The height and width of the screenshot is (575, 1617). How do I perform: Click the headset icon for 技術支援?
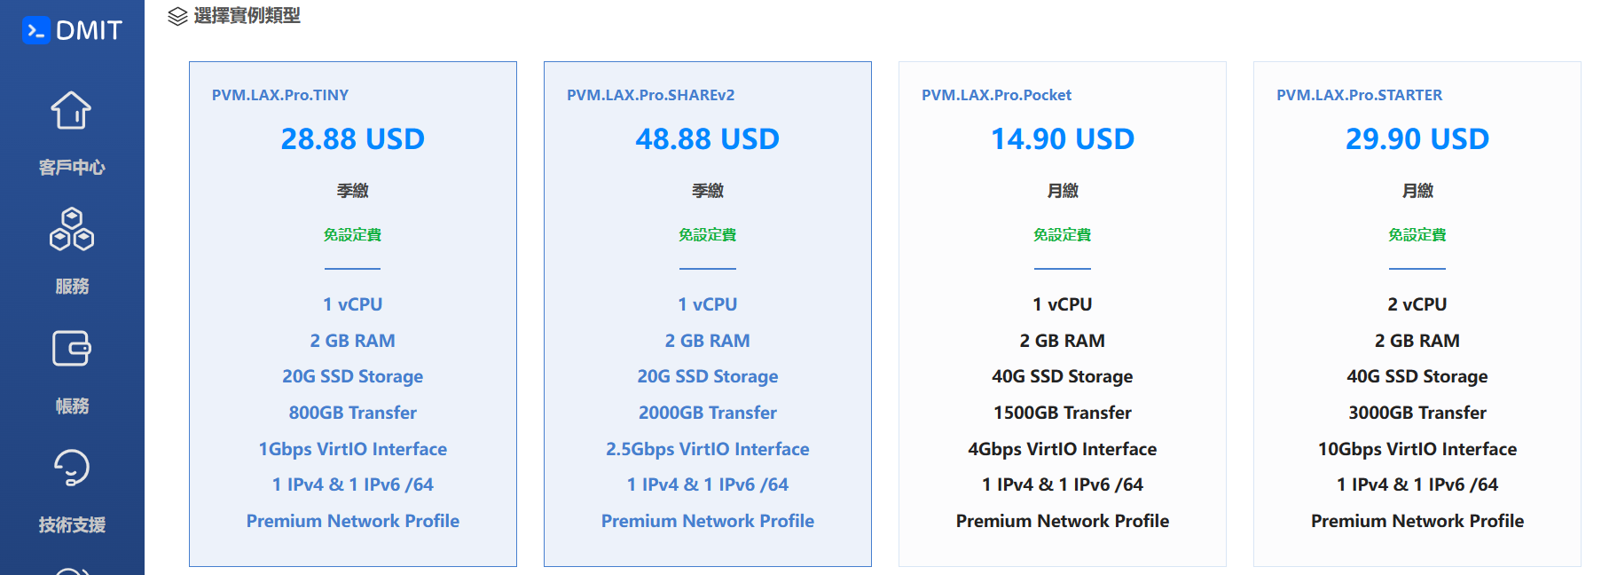(x=72, y=468)
